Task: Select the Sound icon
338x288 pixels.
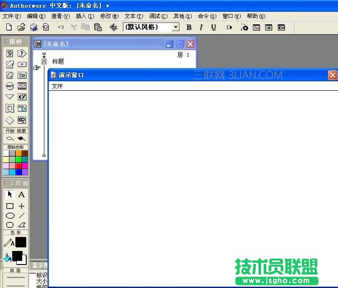Action: tap(22, 97)
